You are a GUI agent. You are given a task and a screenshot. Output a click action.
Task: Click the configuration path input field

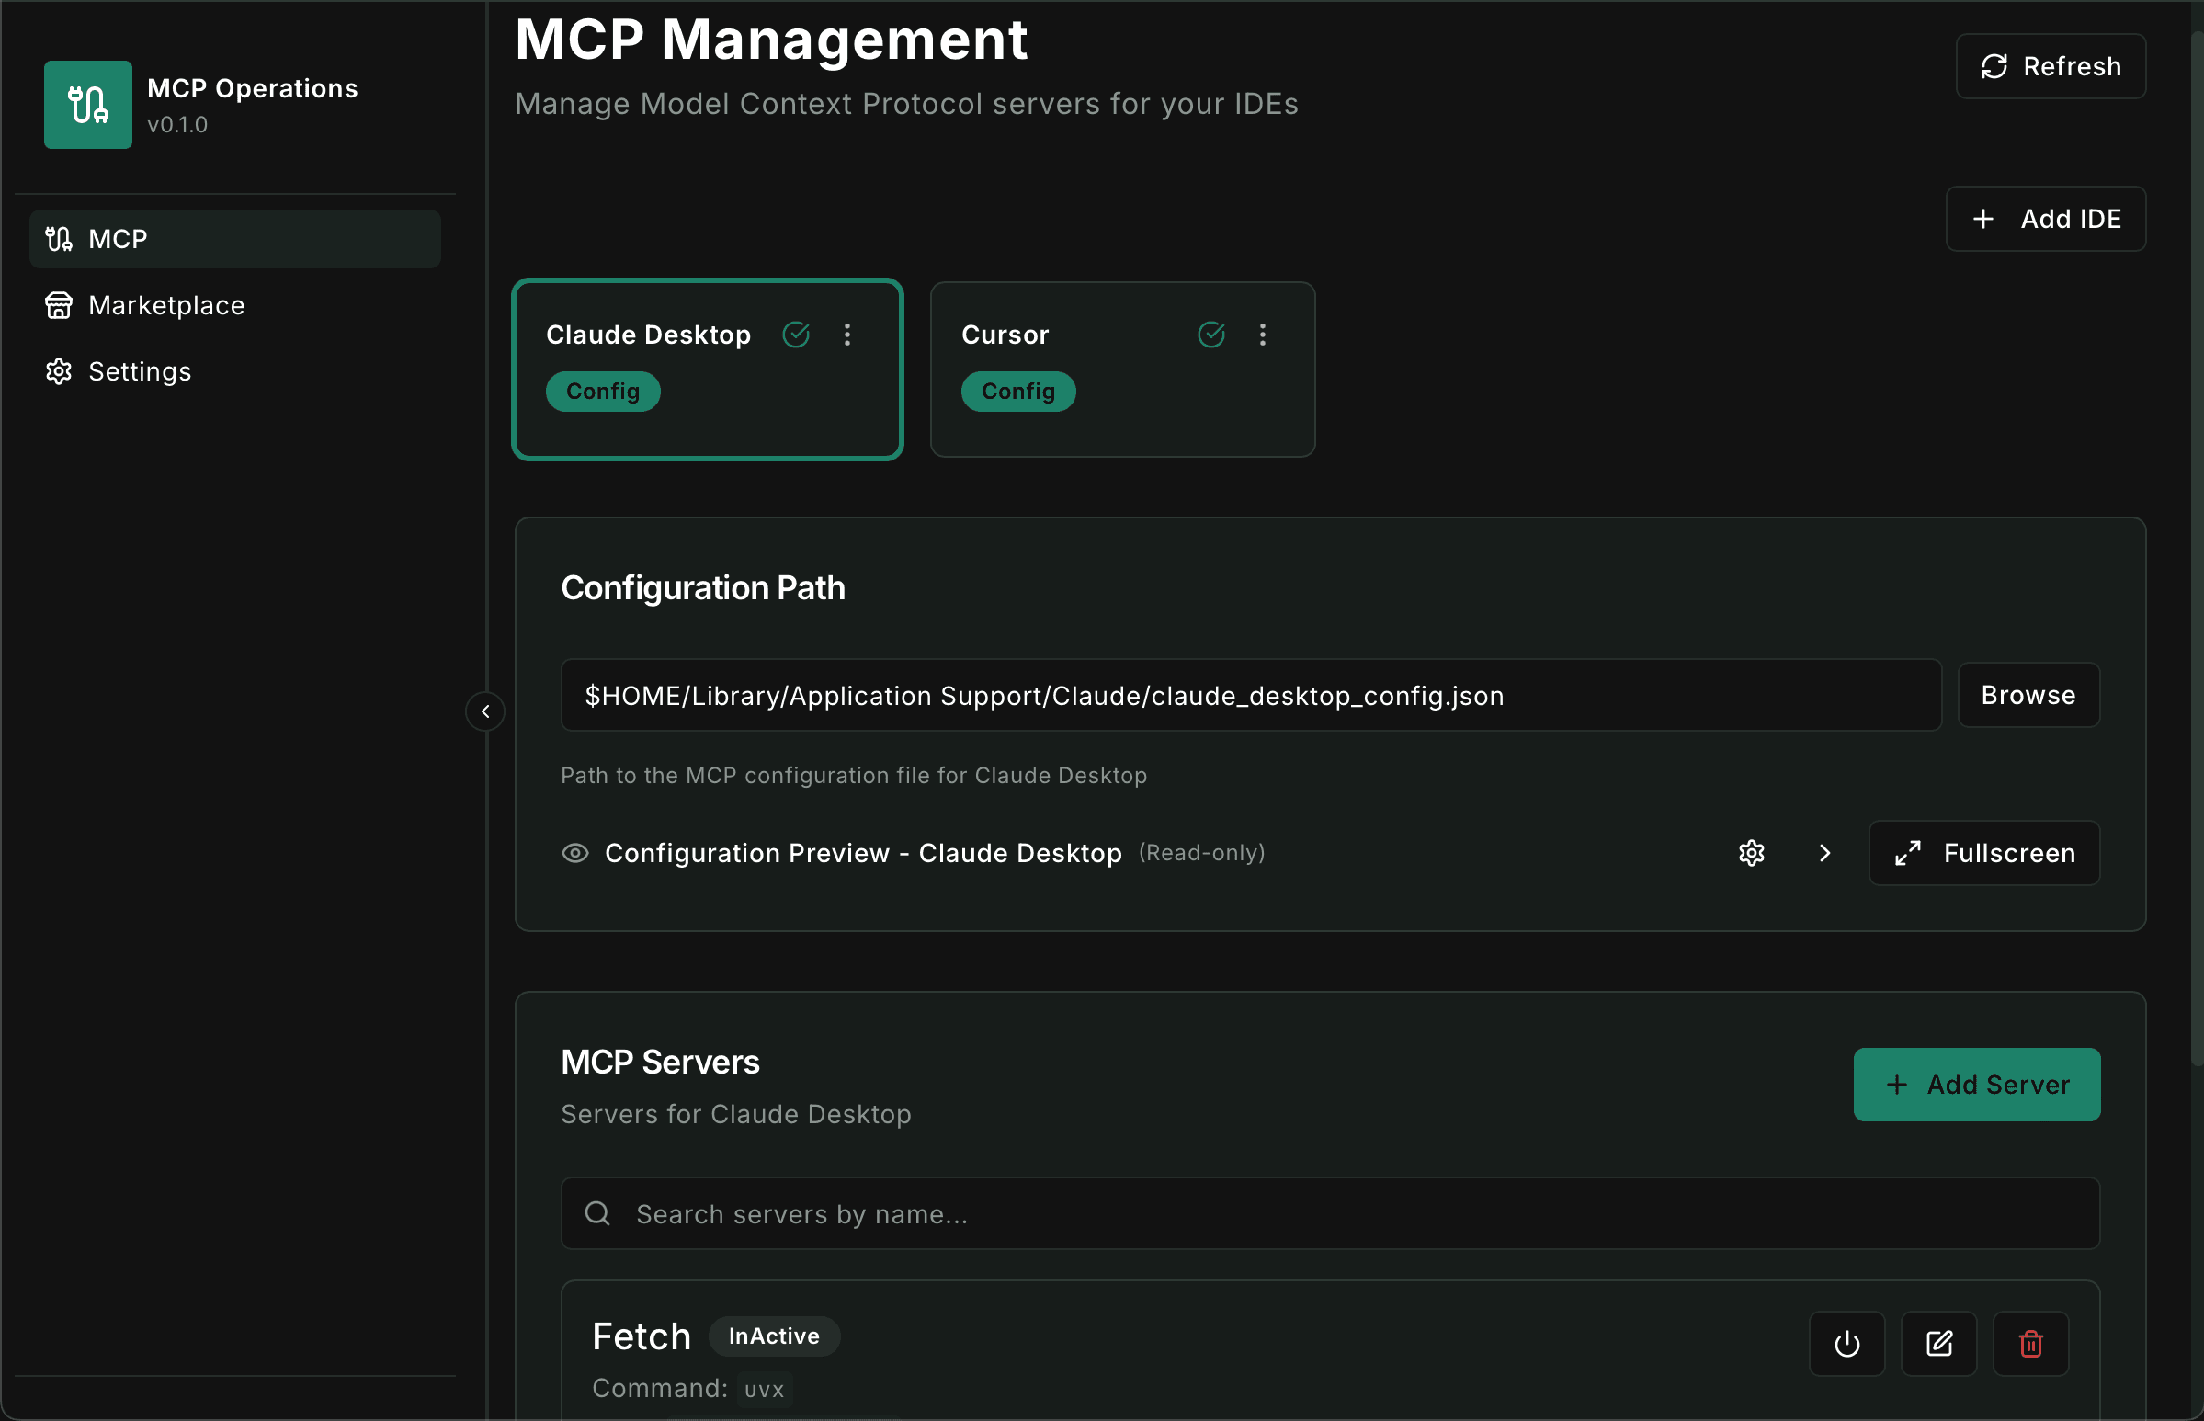click(x=1251, y=695)
